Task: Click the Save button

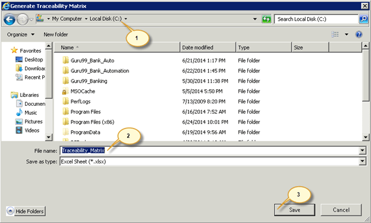Action: 294,210
